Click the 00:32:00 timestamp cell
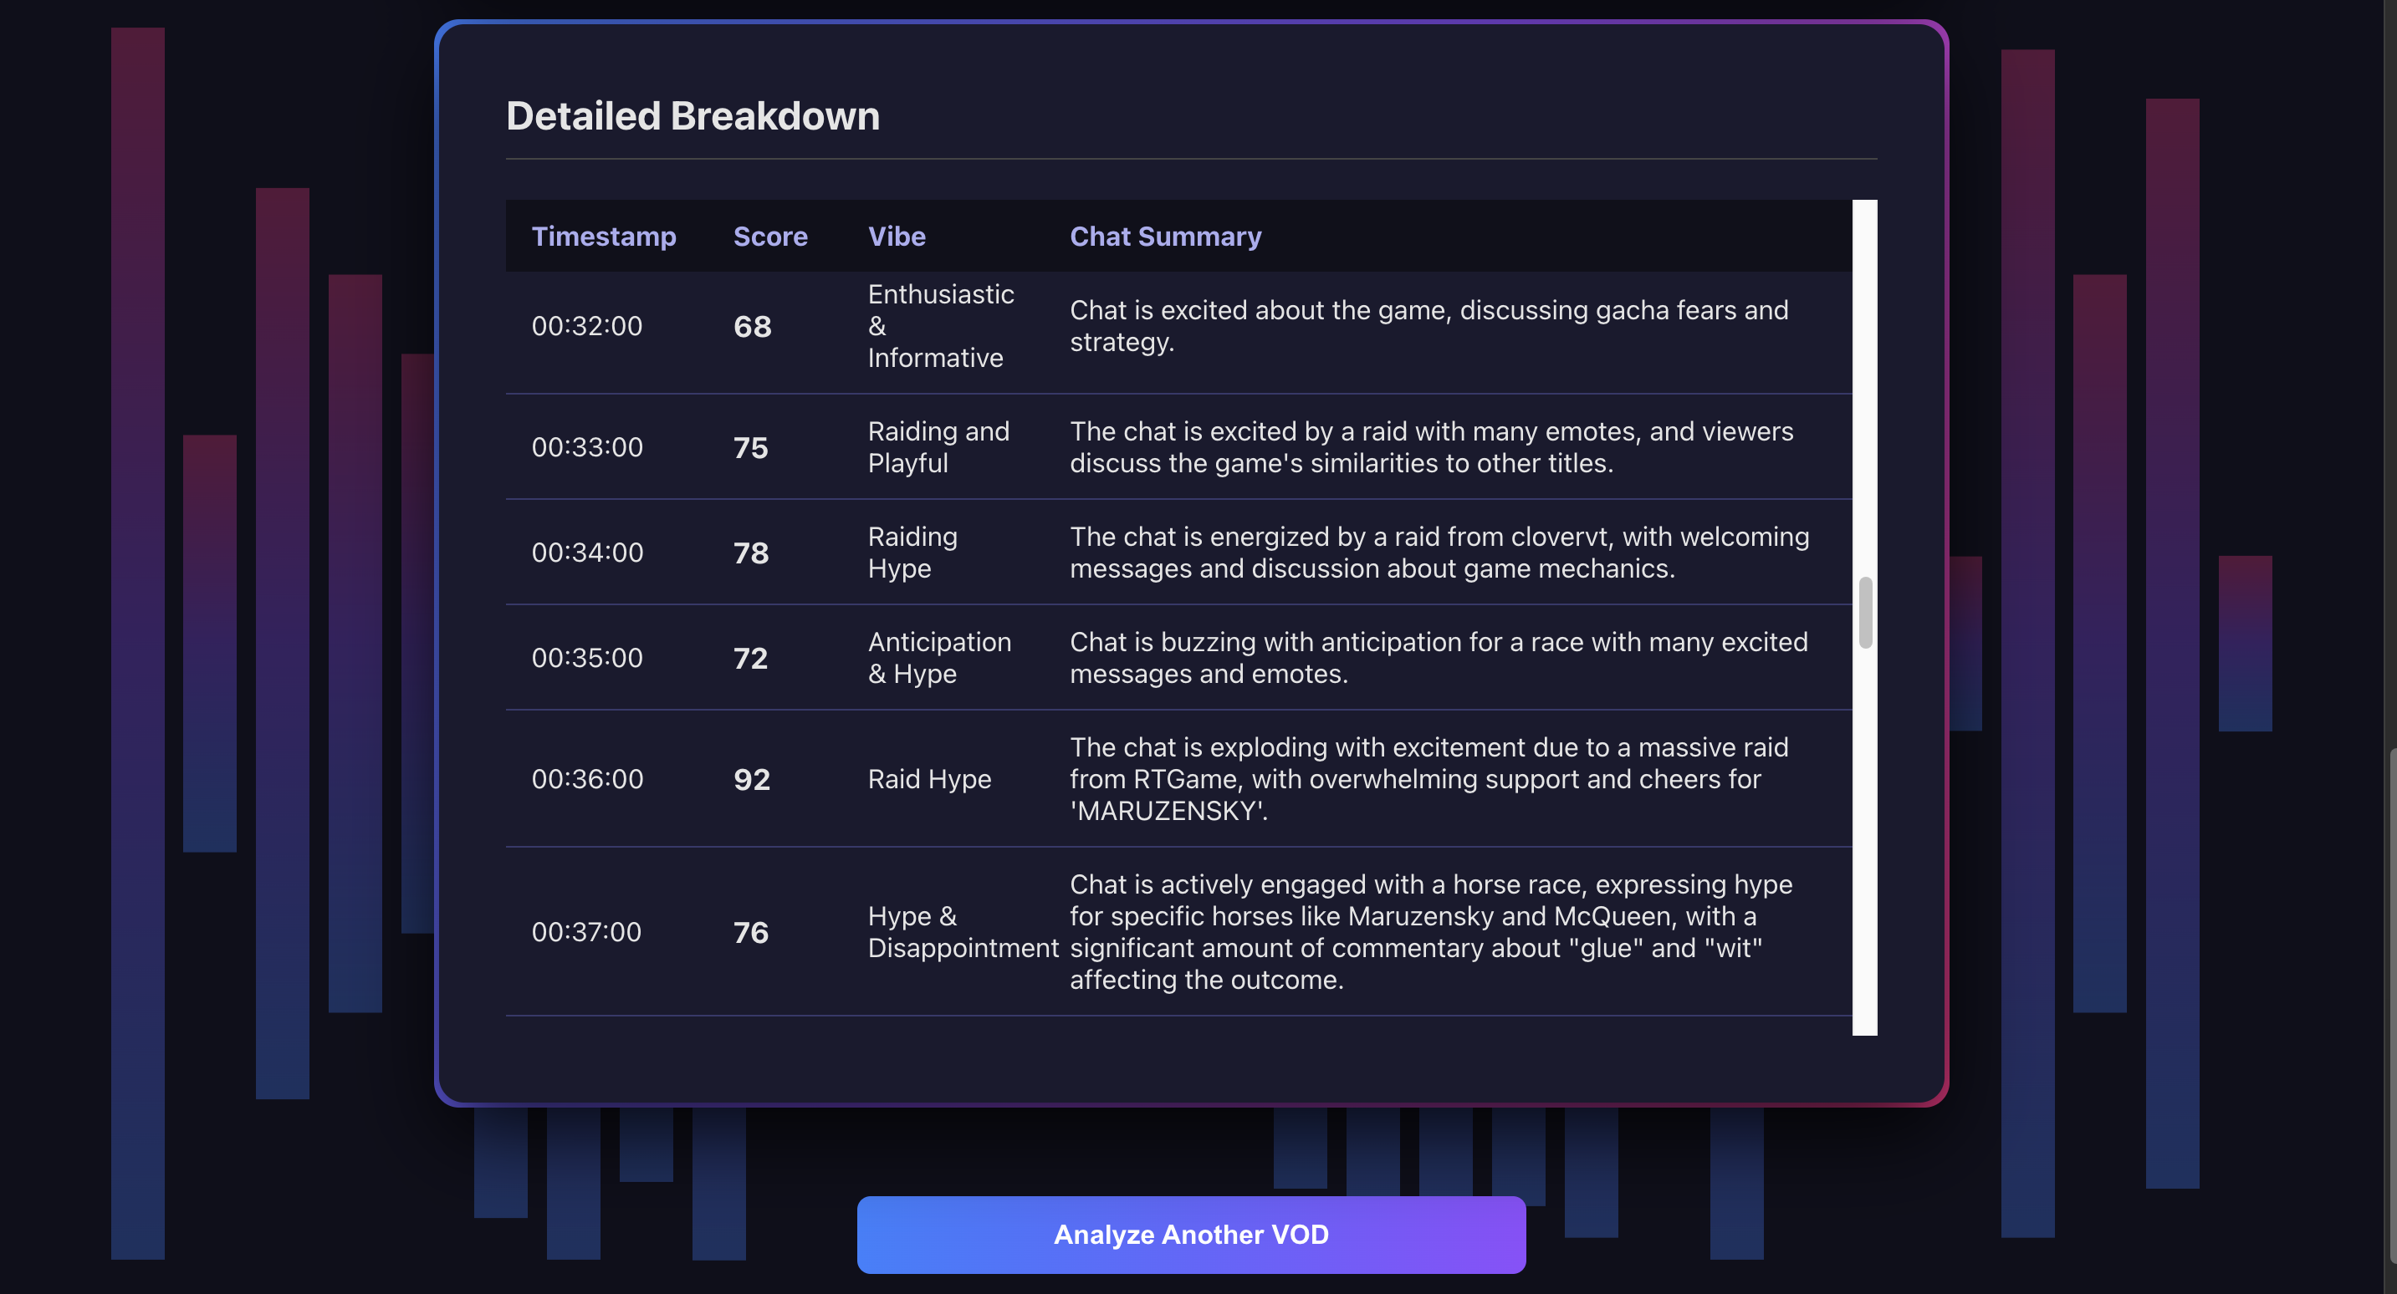 coord(586,326)
